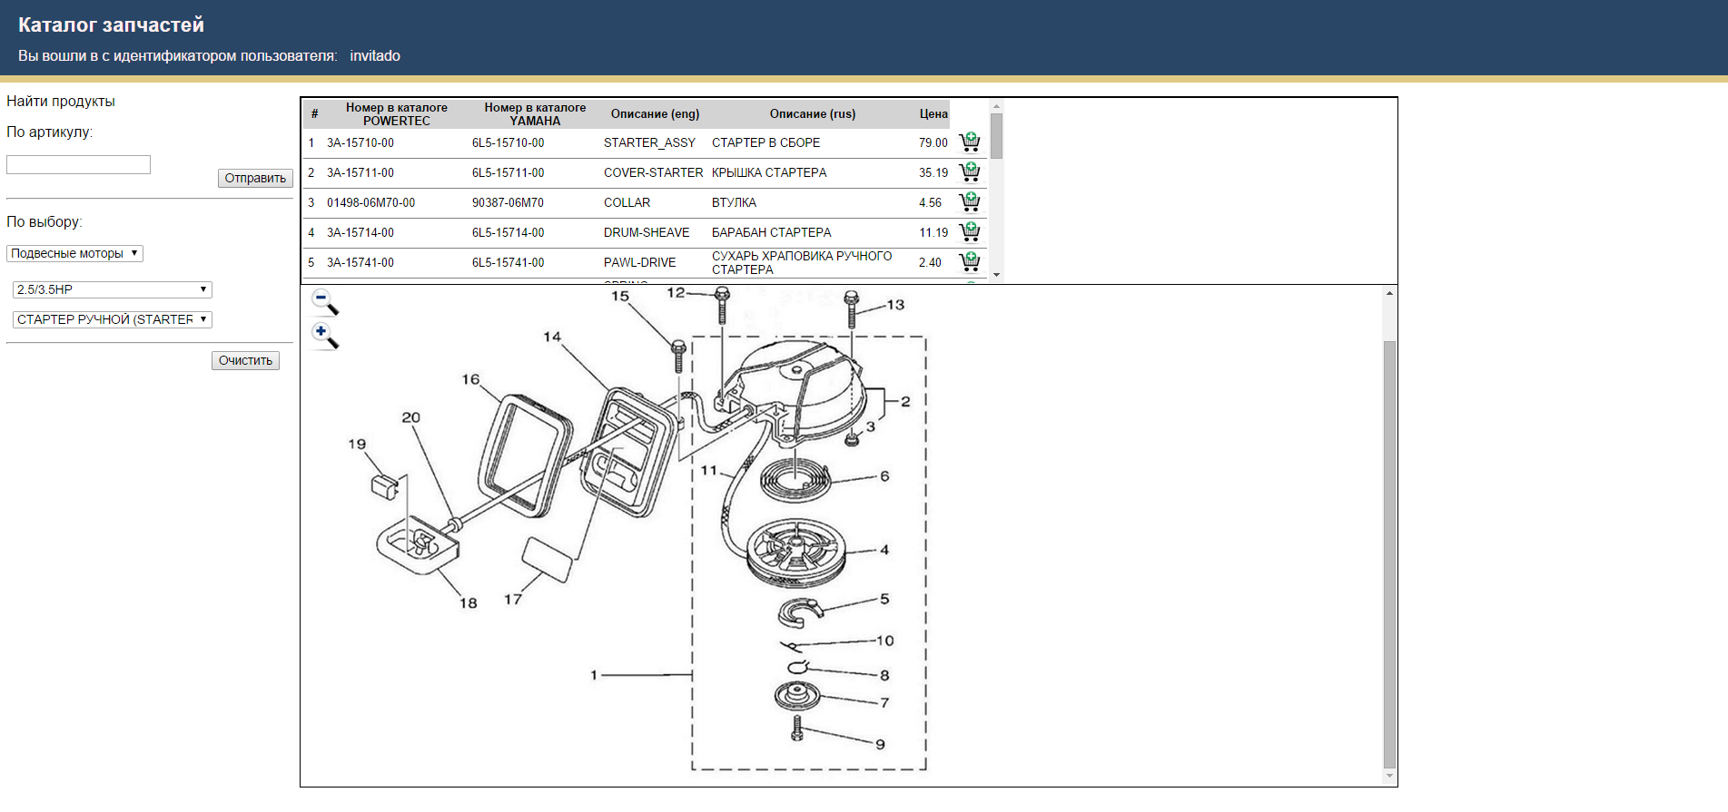Select part number 3A-15741-00
1728x812 pixels.
tap(360, 262)
